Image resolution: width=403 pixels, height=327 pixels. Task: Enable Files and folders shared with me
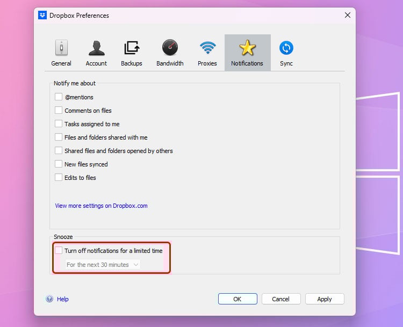click(x=59, y=137)
